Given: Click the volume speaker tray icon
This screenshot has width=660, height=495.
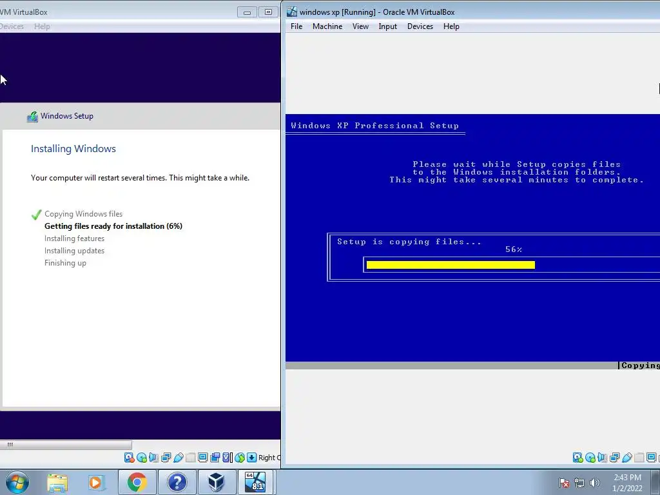Looking at the screenshot, I should pos(595,483).
